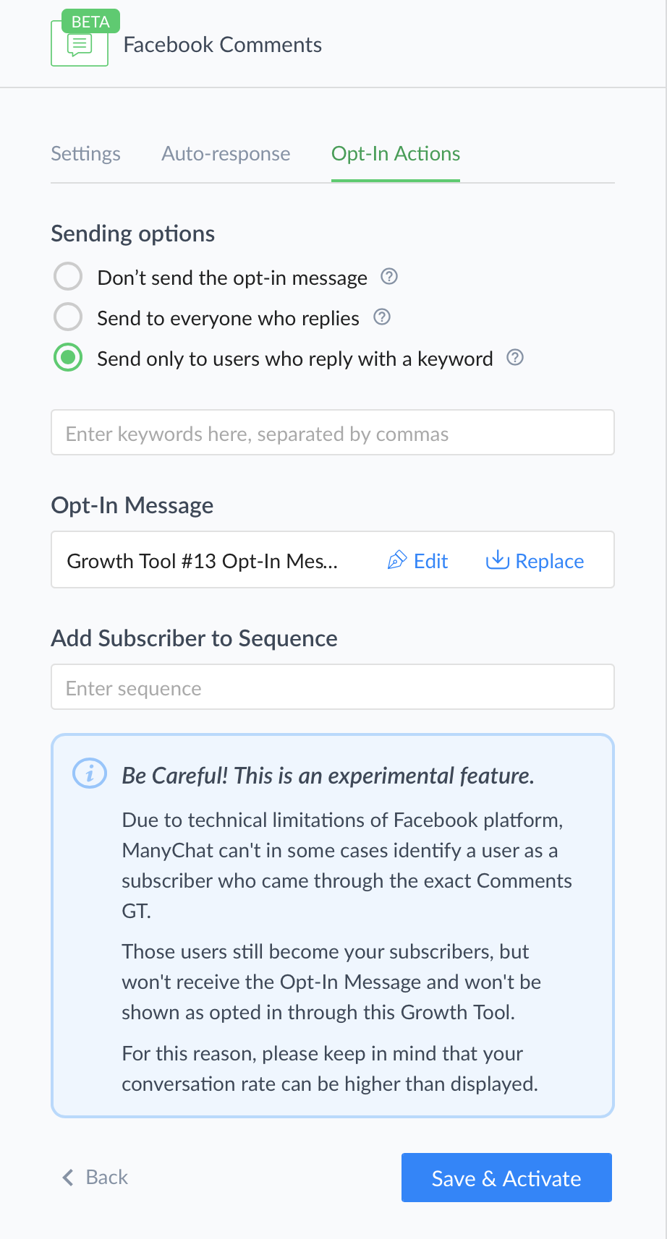Switch to the Auto-response tab
This screenshot has height=1239, width=667.
click(226, 154)
